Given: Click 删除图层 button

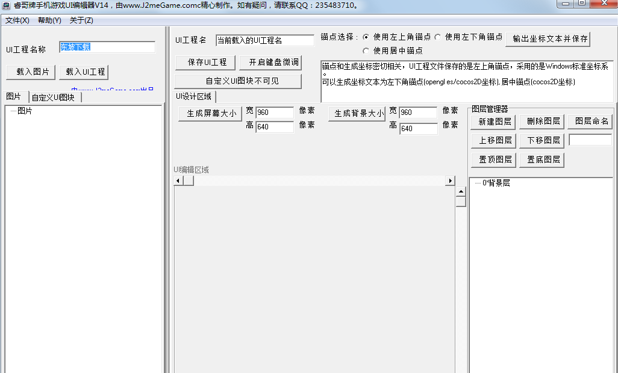Looking at the screenshot, I should point(542,122).
